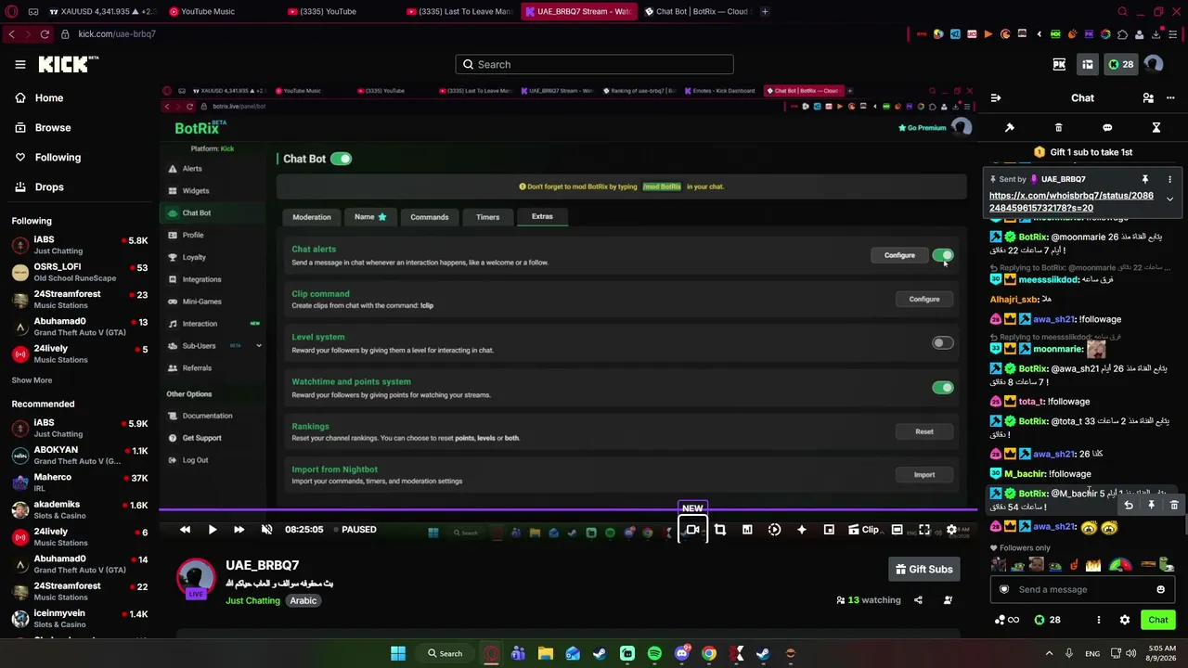
Task: Open the user profile avatar menu
Action: [1154, 64]
